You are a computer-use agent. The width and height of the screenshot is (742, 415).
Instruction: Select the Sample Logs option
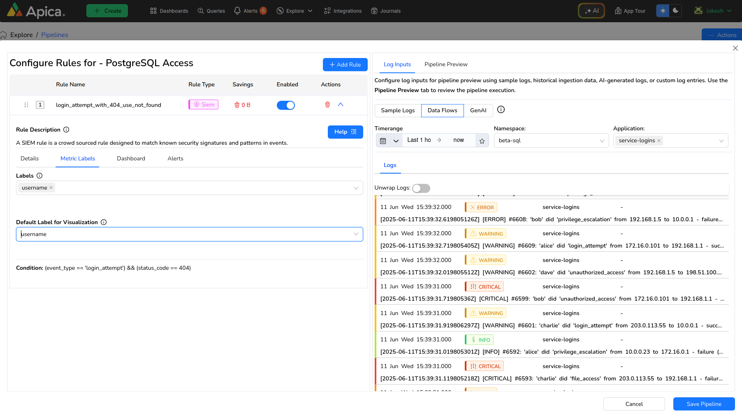pos(398,110)
